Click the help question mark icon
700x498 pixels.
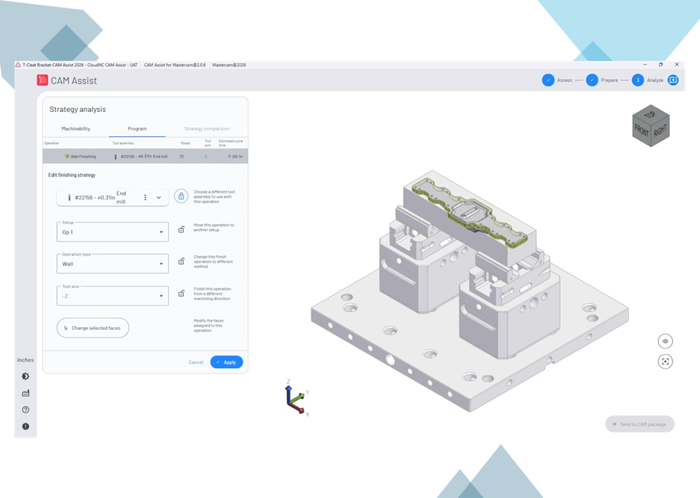26,410
